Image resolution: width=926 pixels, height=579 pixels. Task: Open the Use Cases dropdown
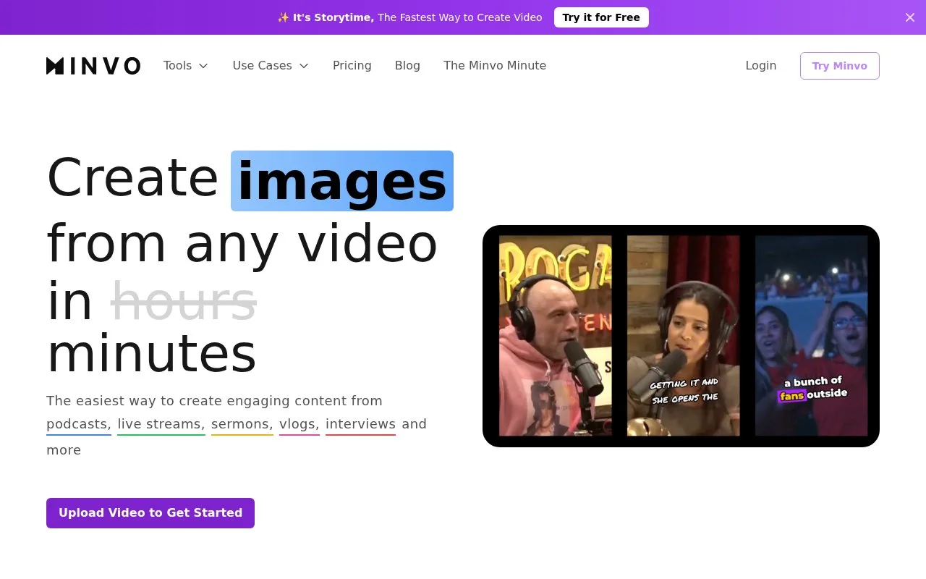pos(271,65)
